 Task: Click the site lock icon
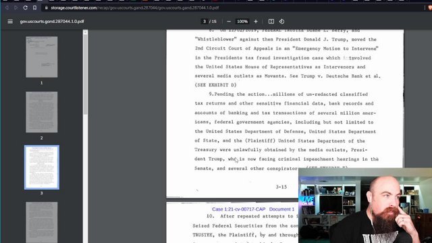(x=47, y=7)
